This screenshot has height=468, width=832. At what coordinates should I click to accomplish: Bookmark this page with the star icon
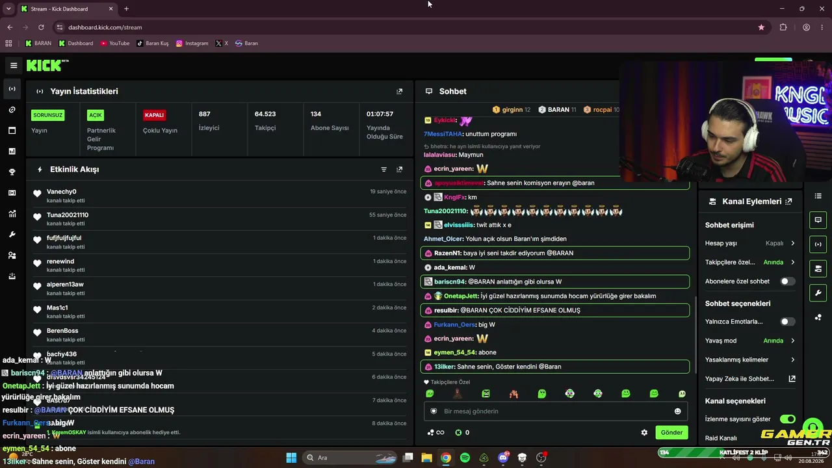[x=761, y=27]
